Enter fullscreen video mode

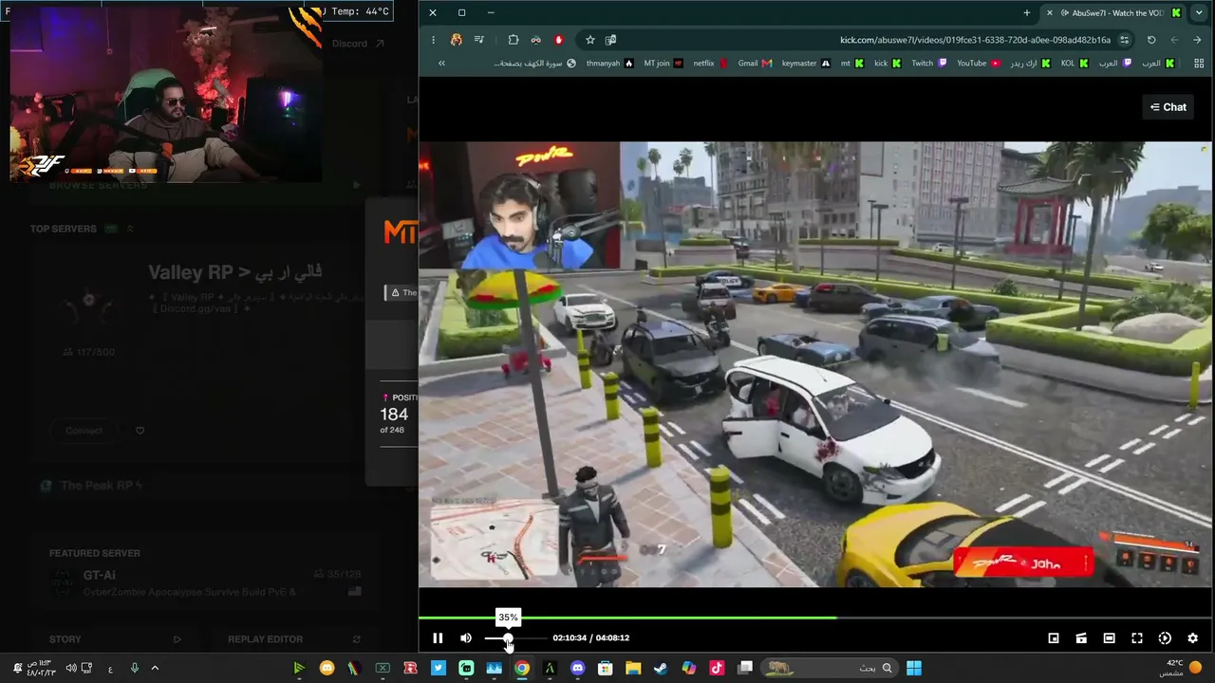click(1137, 638)
